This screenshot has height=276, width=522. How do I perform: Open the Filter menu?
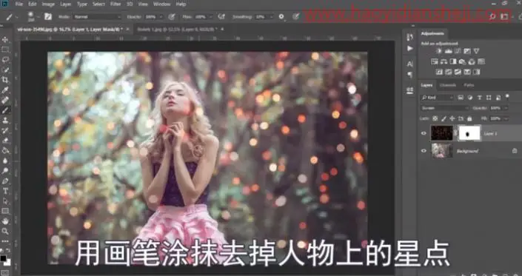(116, 4)
